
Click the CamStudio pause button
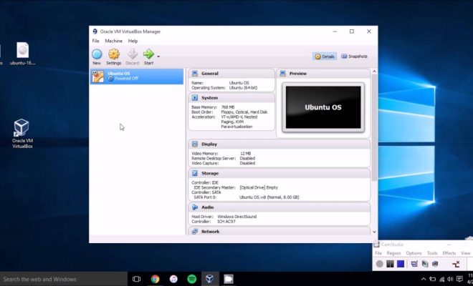(x=390, y=264)
